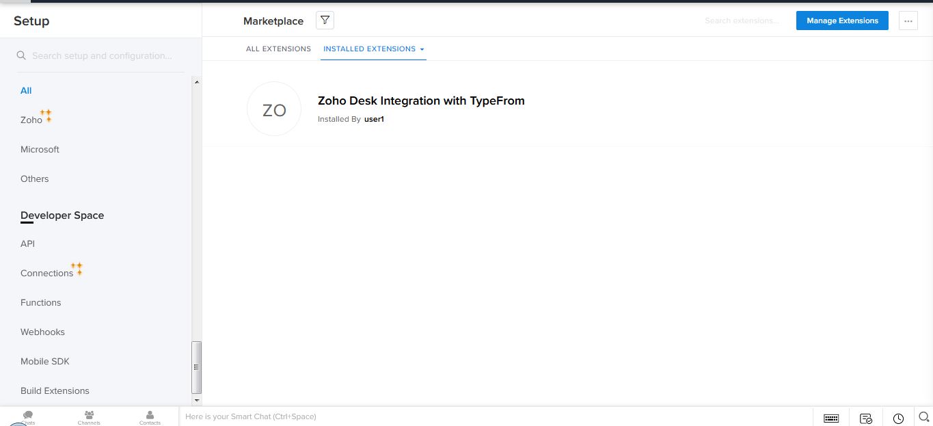933x426 pixels.
Task: Click the clock icon in bottom bar
Action: click(x=898, y=418)
